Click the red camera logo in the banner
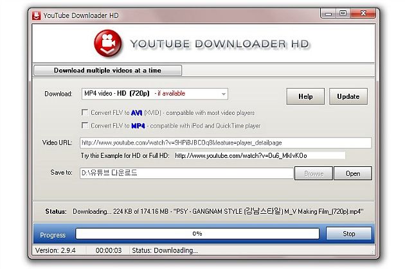 [x=108, y=43]
